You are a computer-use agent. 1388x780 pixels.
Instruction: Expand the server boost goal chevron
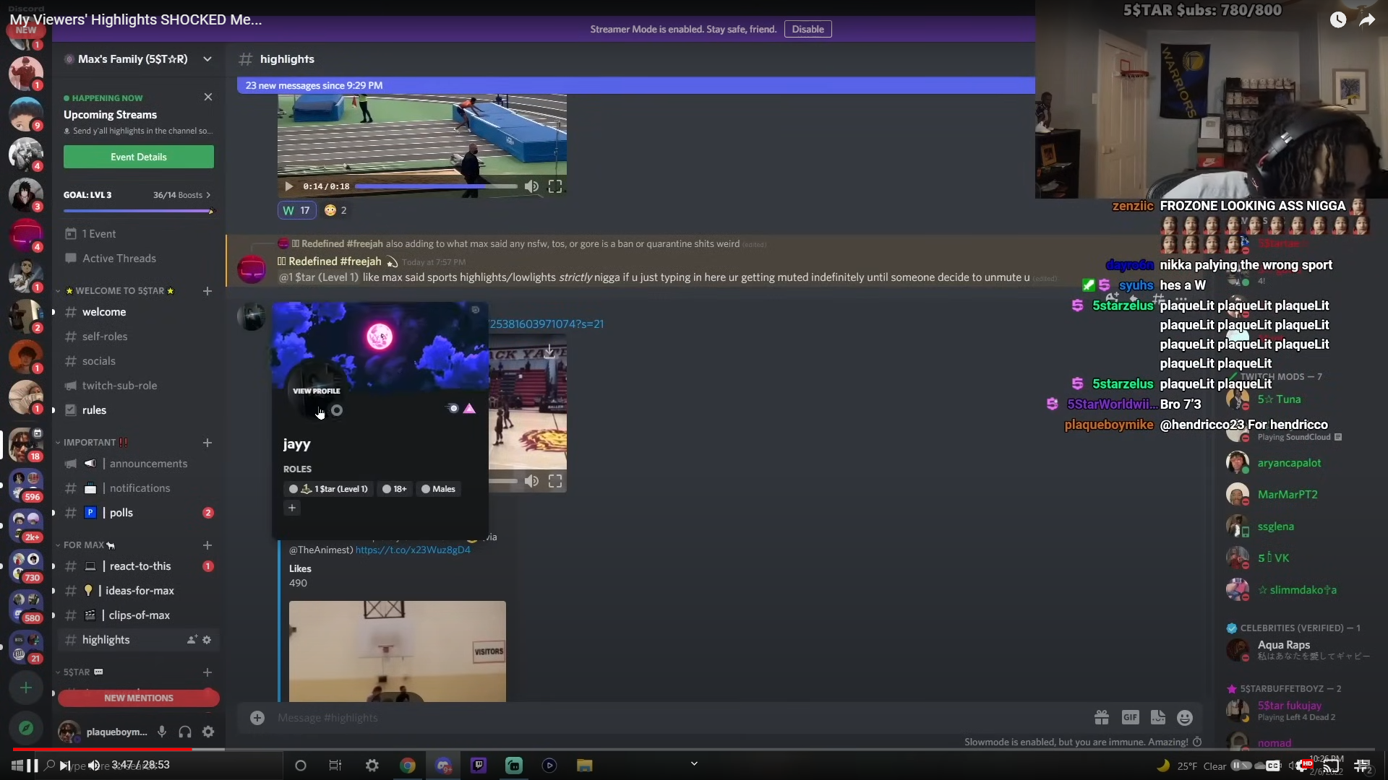208,195
